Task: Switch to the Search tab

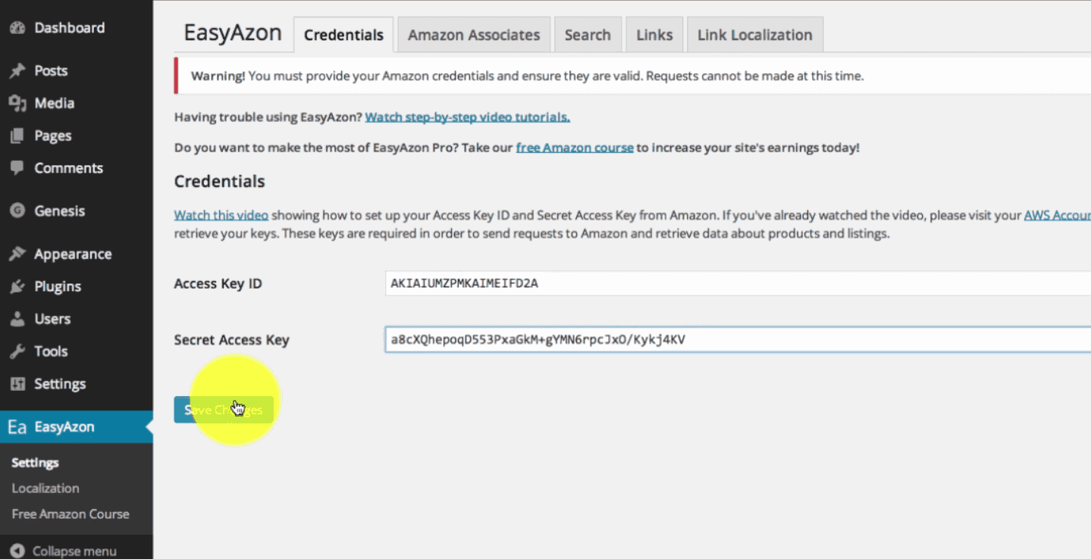Action: [588, 35]
